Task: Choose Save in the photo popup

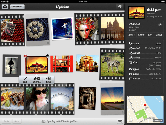Action: coord(48,80)
